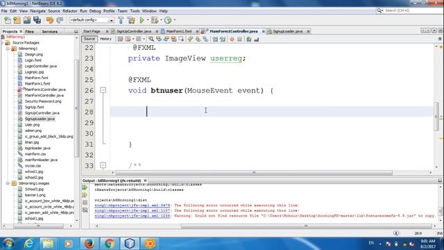Open the Source menu
444x250 pixels.
coord(54,11)
